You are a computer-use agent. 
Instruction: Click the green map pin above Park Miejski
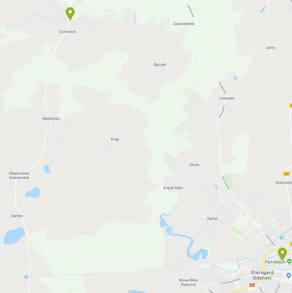(282, 254)
